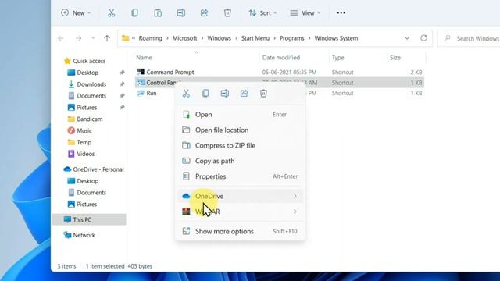Select Compress to ZIP file
500x281 pixels.
(240, 145)
